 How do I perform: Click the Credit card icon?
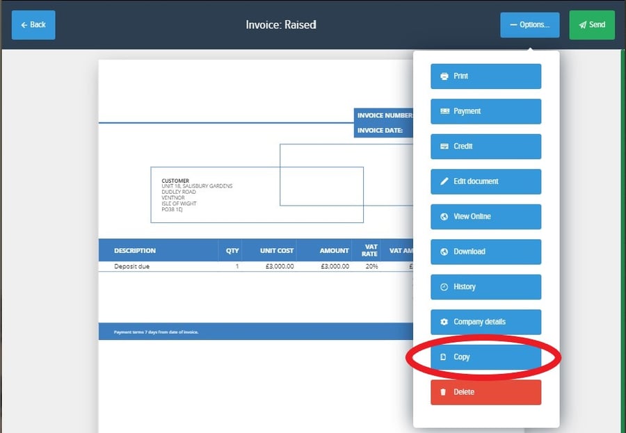pyautogui.click(x=444, y=147)
